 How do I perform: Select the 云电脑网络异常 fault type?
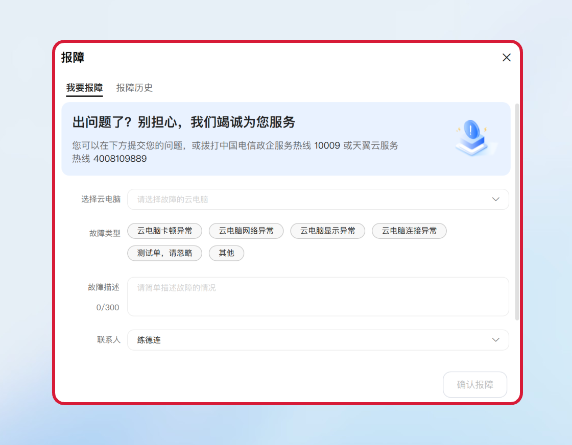coord(246,231)
